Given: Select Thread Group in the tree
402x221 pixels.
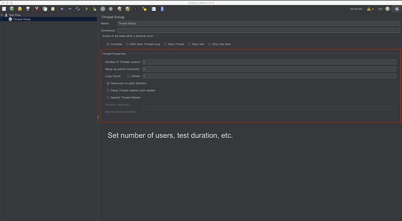Looking at the screenshot, I should coord(22,19).
